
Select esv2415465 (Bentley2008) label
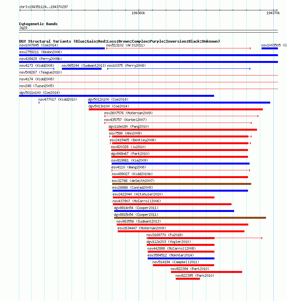[133, 140]
